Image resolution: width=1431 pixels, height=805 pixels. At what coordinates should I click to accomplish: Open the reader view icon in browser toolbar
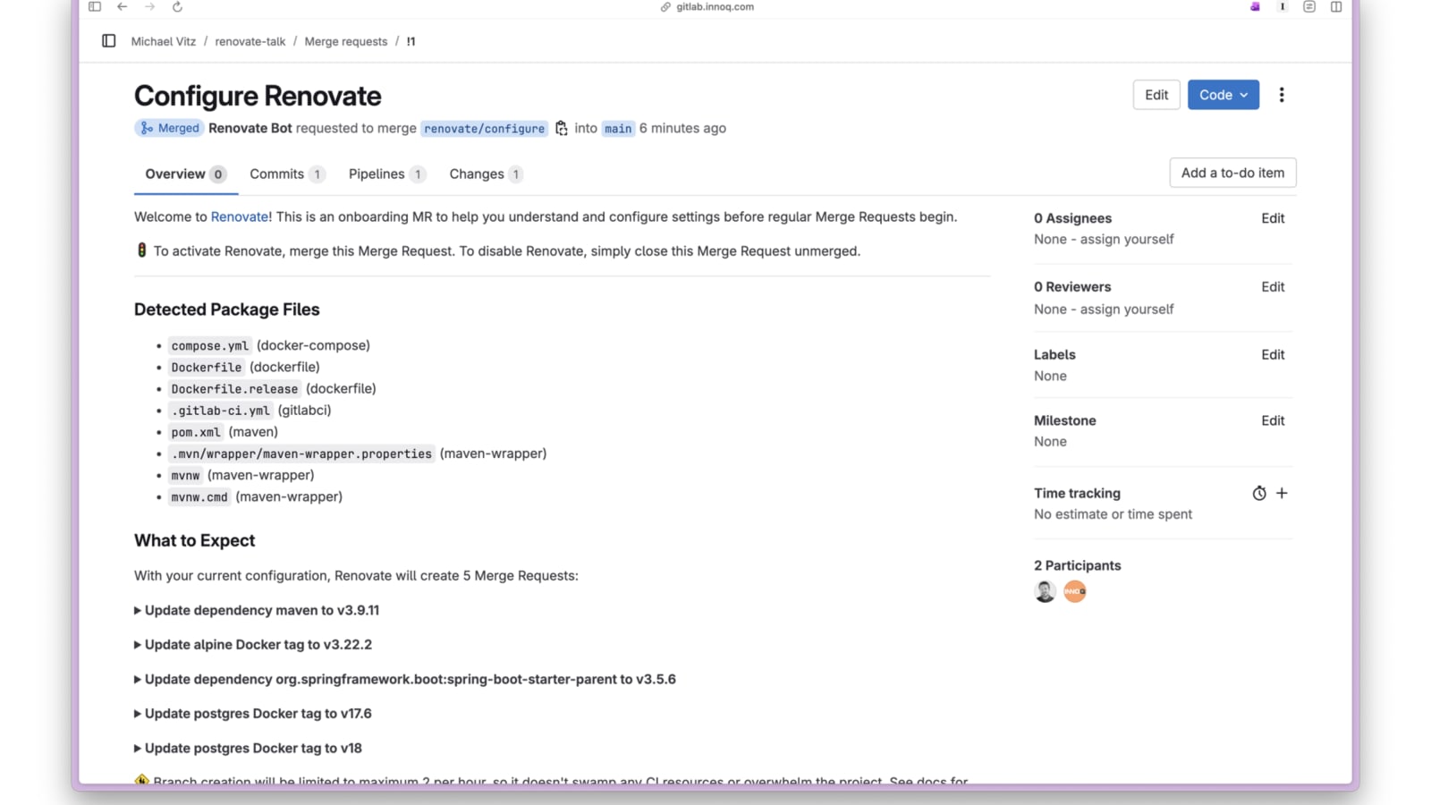click(1309, 7)
